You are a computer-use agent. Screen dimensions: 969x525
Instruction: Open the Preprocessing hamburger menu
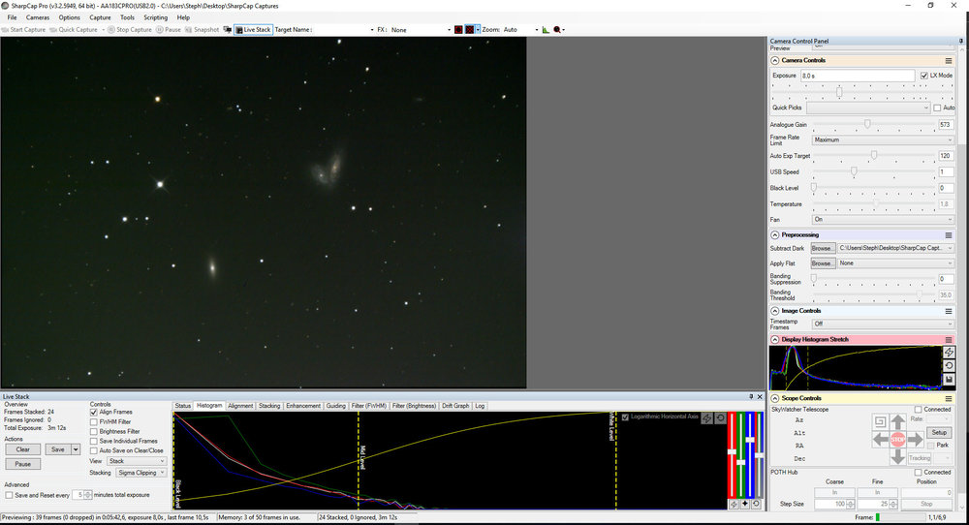point(949,235)
